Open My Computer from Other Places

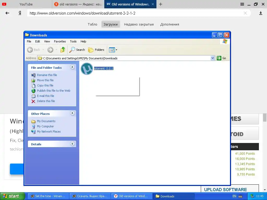[45, 126]
